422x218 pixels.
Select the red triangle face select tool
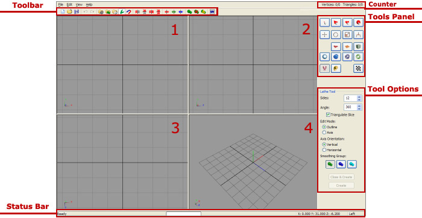336,22
